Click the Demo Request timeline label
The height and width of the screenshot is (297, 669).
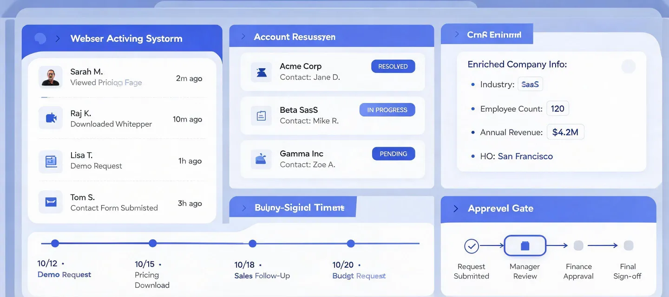[x=64, y=275]
